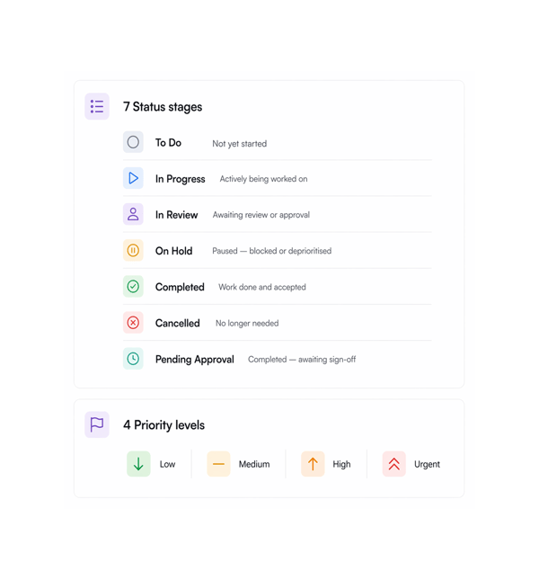Click the Pending Approval status label
The image size is (539, 580).
click(x=195, y=359)
